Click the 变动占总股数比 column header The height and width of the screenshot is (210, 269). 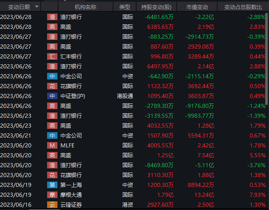coord(243,7)
